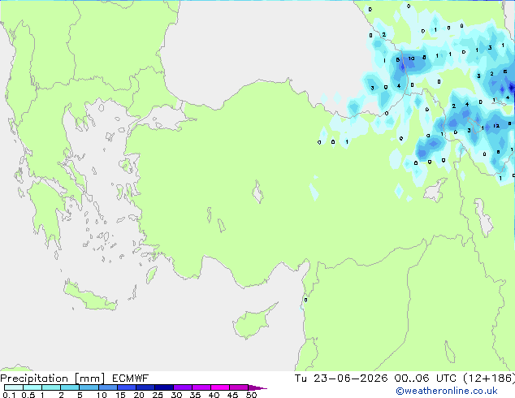Click the legend scale label '0.5'

pos(28,395)
